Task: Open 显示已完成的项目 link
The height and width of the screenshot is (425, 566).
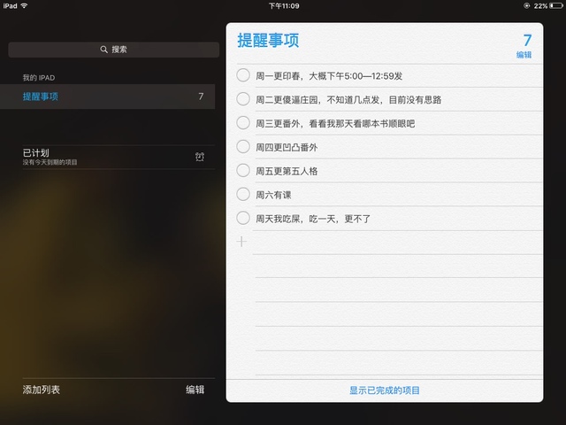Action: coord(385,390)
